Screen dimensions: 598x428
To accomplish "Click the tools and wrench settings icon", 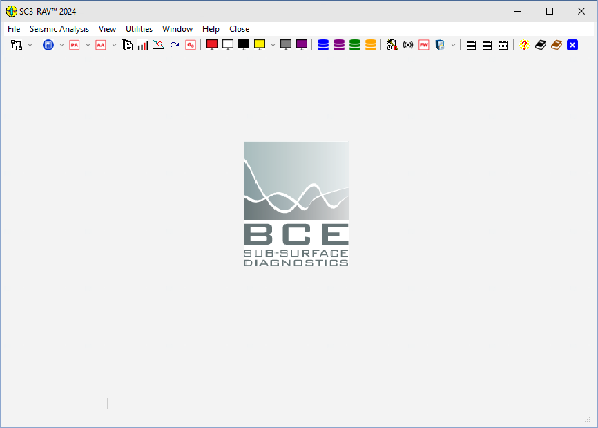I will point(392,45).
